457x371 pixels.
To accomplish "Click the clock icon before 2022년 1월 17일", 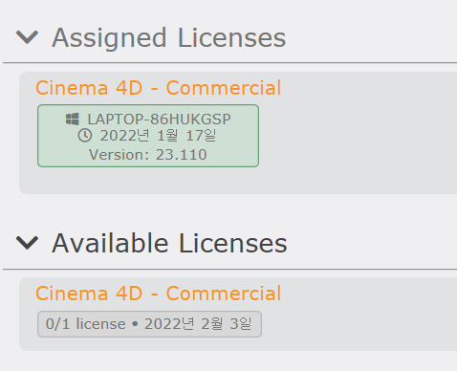I will point(85,136).
